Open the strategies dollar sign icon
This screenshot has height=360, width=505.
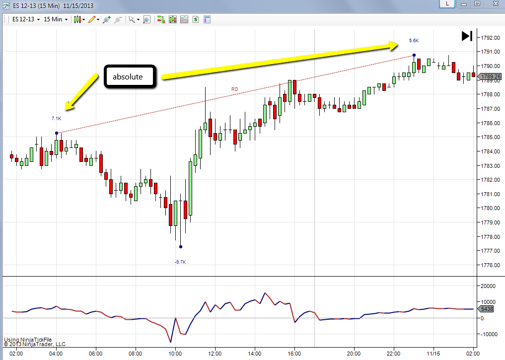196,20
